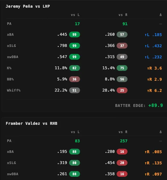Click the K% vs L value 11.8%
Viewport: 167px width, 180px height.
coord(61,68)
